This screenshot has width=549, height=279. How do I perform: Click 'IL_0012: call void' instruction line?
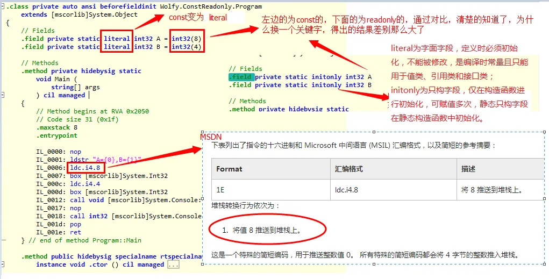119,200
